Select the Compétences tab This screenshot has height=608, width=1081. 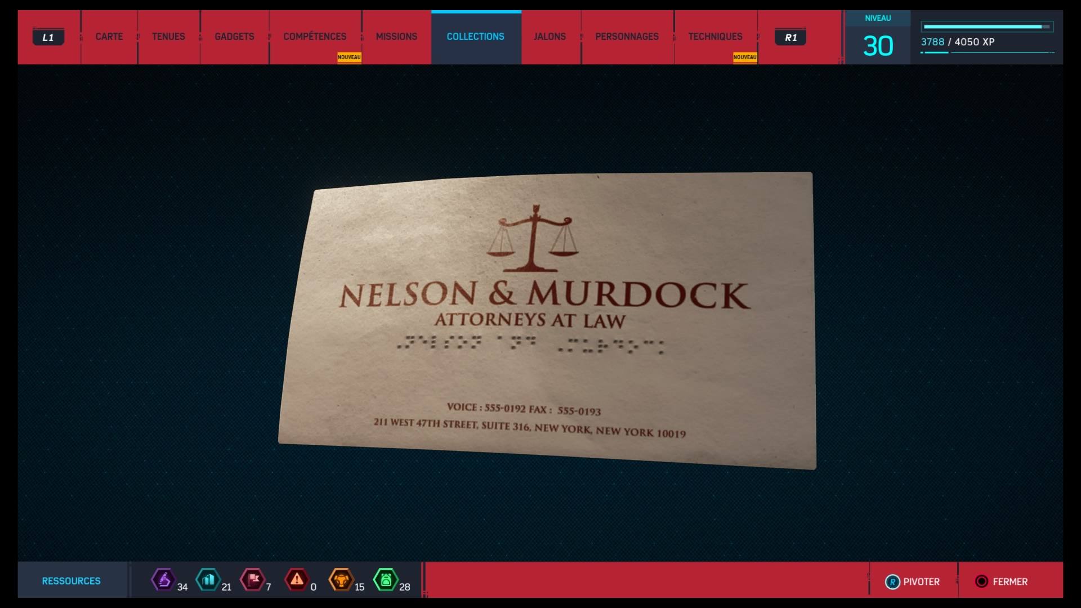click(315, 37)
